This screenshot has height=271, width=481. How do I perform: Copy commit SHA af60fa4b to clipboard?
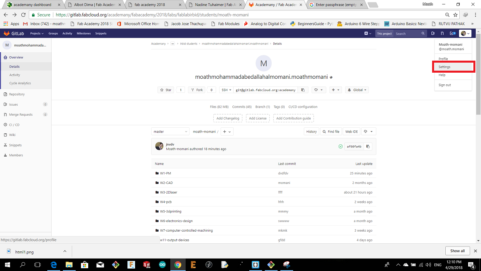(x=368, y=147)
